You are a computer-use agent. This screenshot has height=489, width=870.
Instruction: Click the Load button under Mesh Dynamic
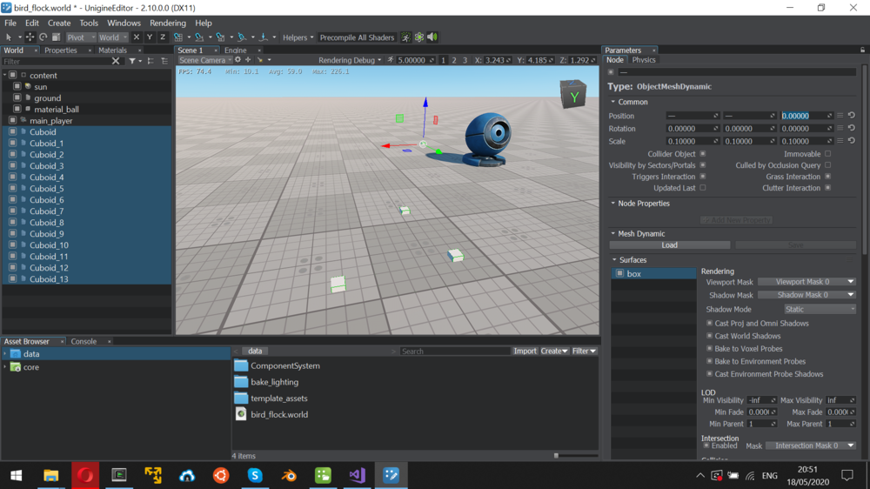[669, 245]
